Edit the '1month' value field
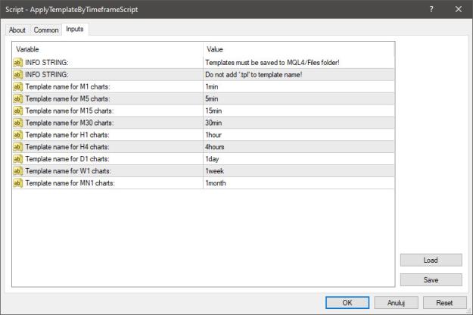 (299, 183)
